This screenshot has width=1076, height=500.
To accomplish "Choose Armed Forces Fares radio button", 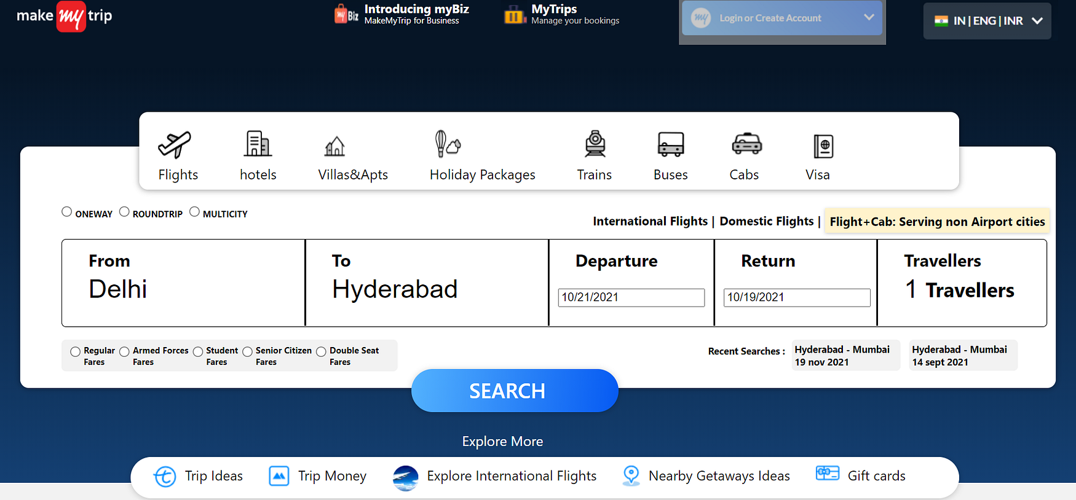I will pyautogui.click(x=124, y=352).
